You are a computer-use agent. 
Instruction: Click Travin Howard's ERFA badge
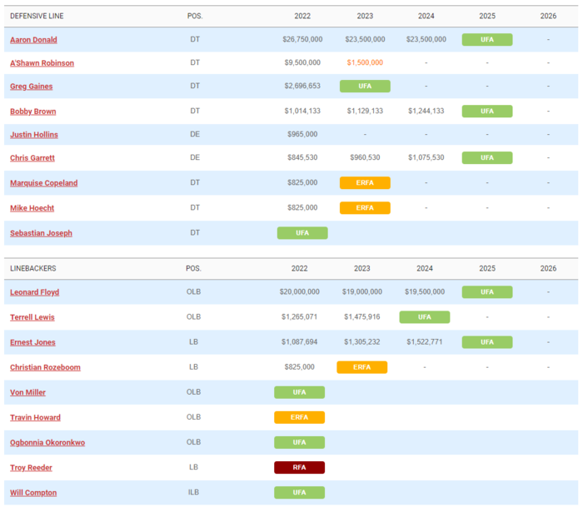tap(299, 417)
